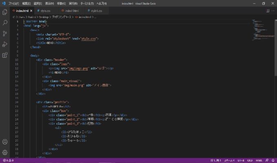Click the Accounts icon in activity bar
This screenshot has width=277, height=163.
(5, 142)
